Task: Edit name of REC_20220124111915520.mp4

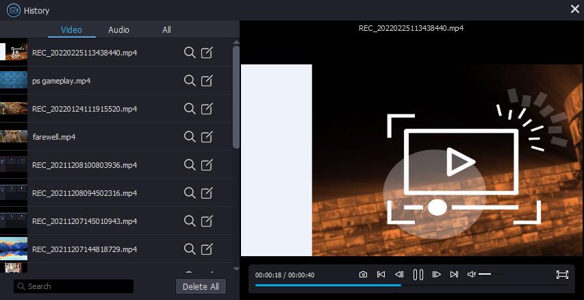Action: [x=207, y=108]
